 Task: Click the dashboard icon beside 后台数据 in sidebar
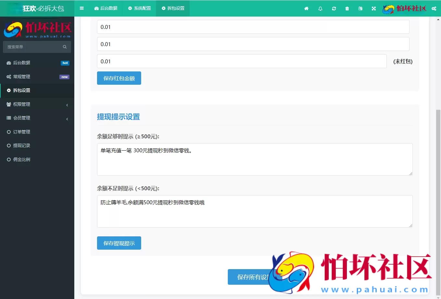tap(8, 63)
